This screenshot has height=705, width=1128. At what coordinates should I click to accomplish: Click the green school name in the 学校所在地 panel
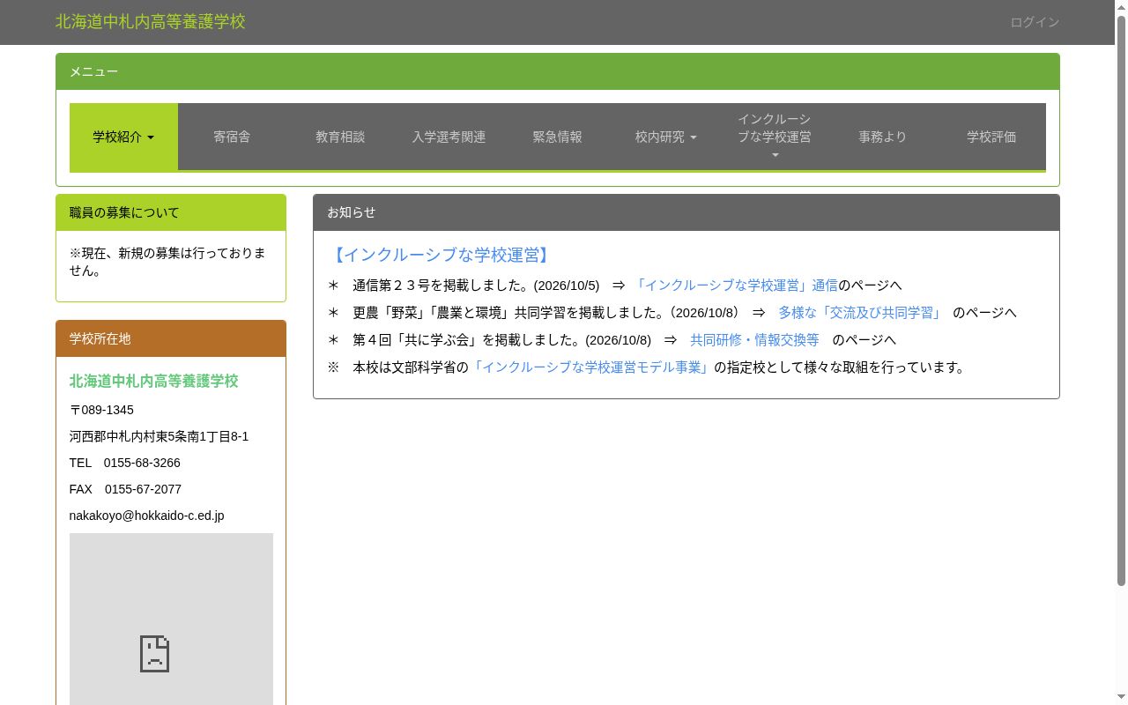[154, 381]
